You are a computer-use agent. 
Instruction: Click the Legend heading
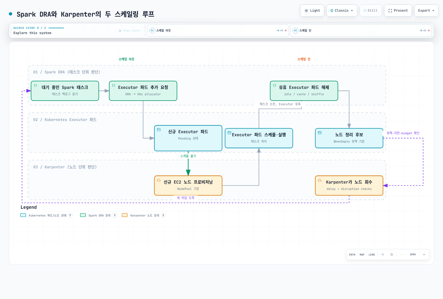(29, 207)
